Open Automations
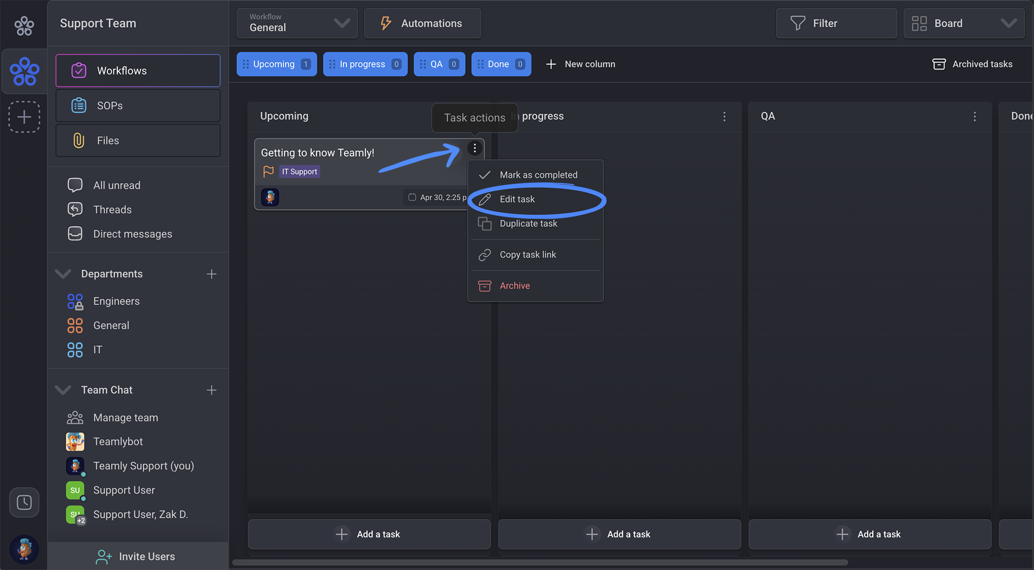Viewport: 1034px width, 570px height. coord(422,23)
